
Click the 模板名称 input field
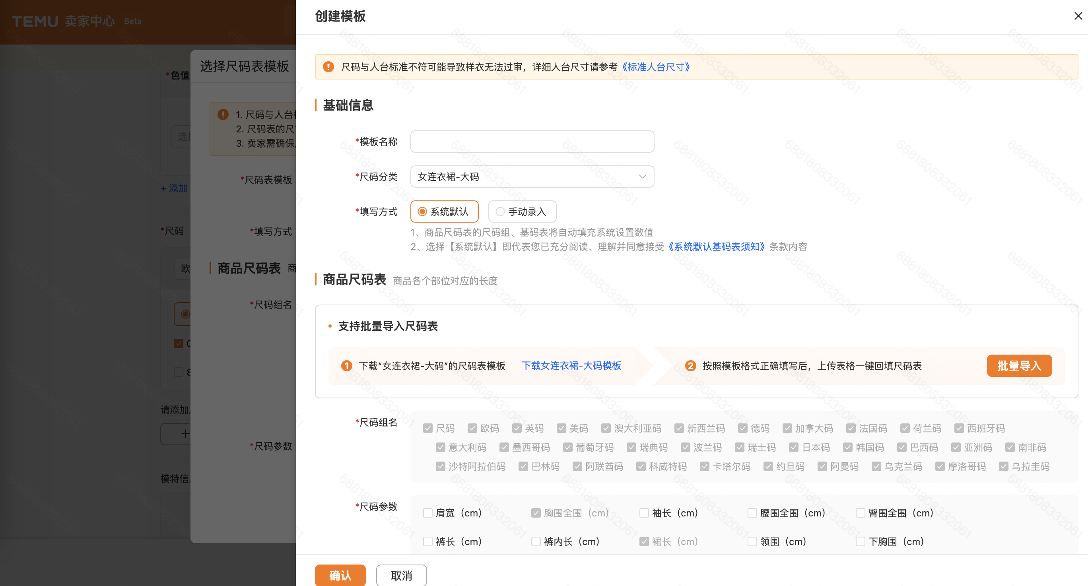coord(532,142)
